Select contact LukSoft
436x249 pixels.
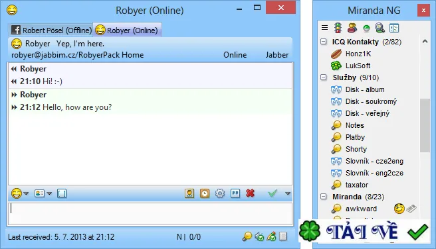point(358,66)
